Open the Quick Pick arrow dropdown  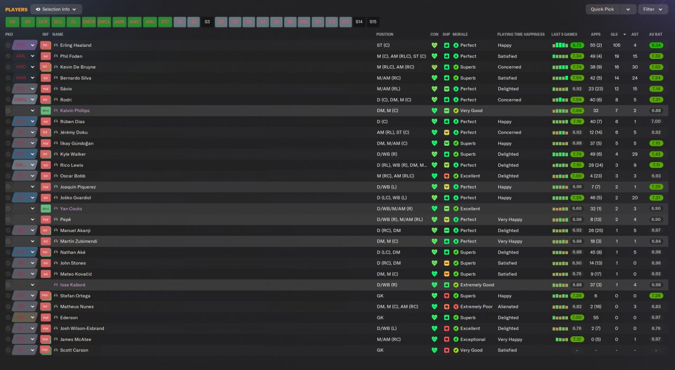pyautogui.click(x=628, y=9)
